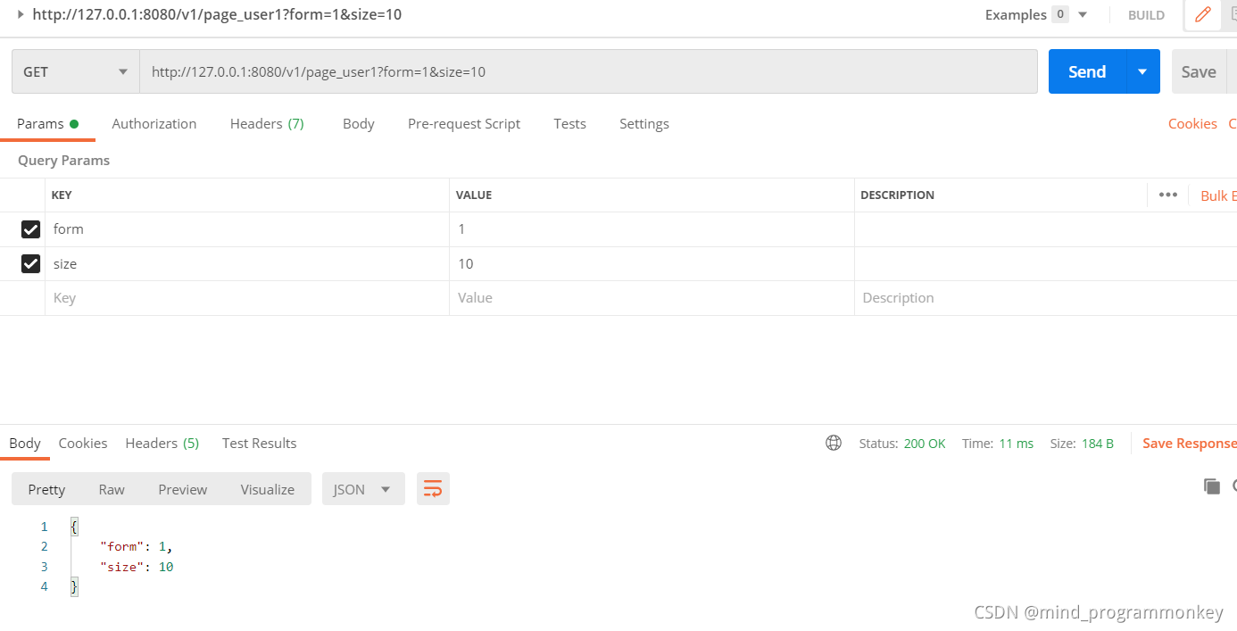Open the Settings tab

click(x=644, y=124)
